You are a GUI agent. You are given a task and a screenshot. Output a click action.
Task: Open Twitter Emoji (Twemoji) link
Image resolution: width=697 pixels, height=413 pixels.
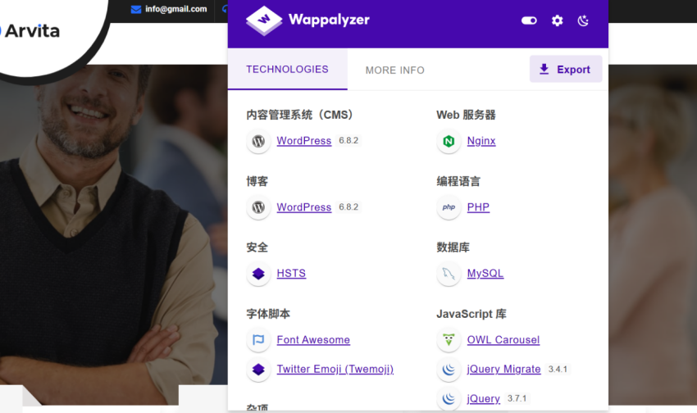tap(335, 369)
